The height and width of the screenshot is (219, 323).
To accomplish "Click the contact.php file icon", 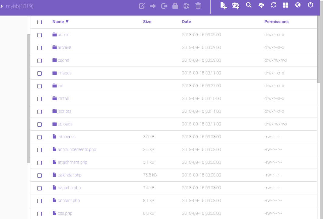I will (54, 200).
